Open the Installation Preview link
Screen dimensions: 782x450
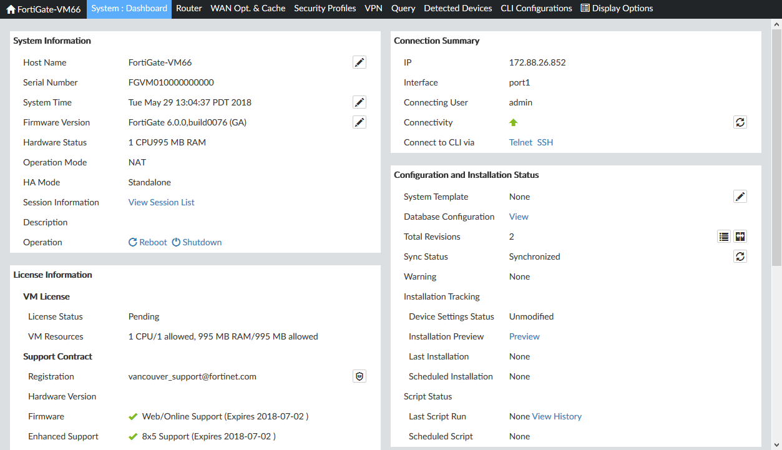tap(524, 336)
